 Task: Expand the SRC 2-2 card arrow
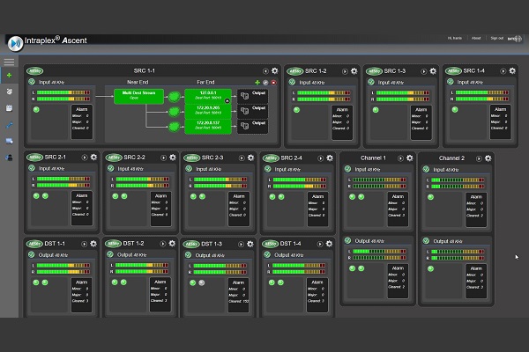click(163, 158)
